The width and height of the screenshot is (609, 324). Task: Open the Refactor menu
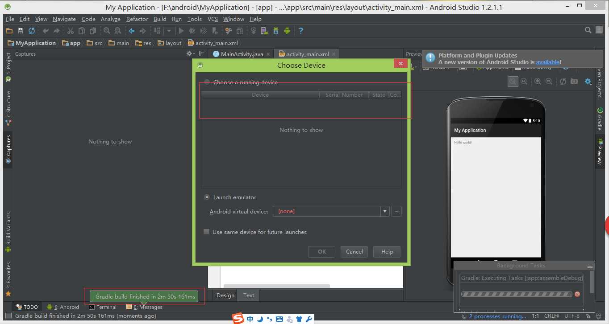[137, 19]
